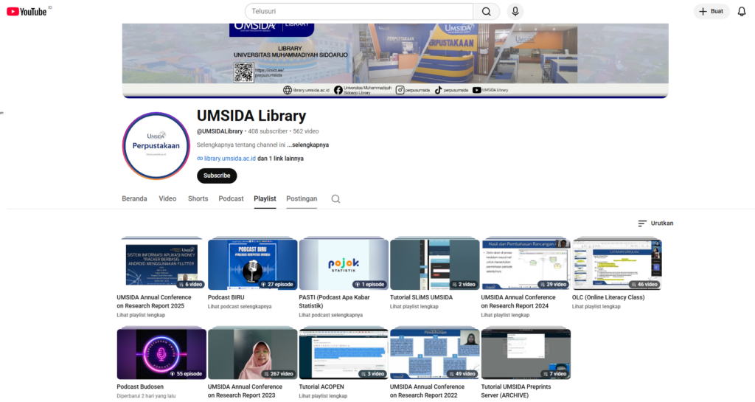The height and width of the screenshot is (402, 755).
Task: Click the '27 episode' badge
Action: coord(277,285)
